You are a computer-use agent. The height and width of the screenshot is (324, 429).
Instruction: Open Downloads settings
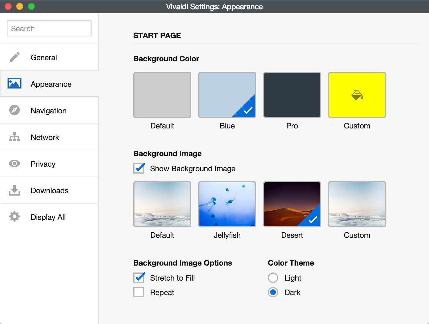point(49,190)
